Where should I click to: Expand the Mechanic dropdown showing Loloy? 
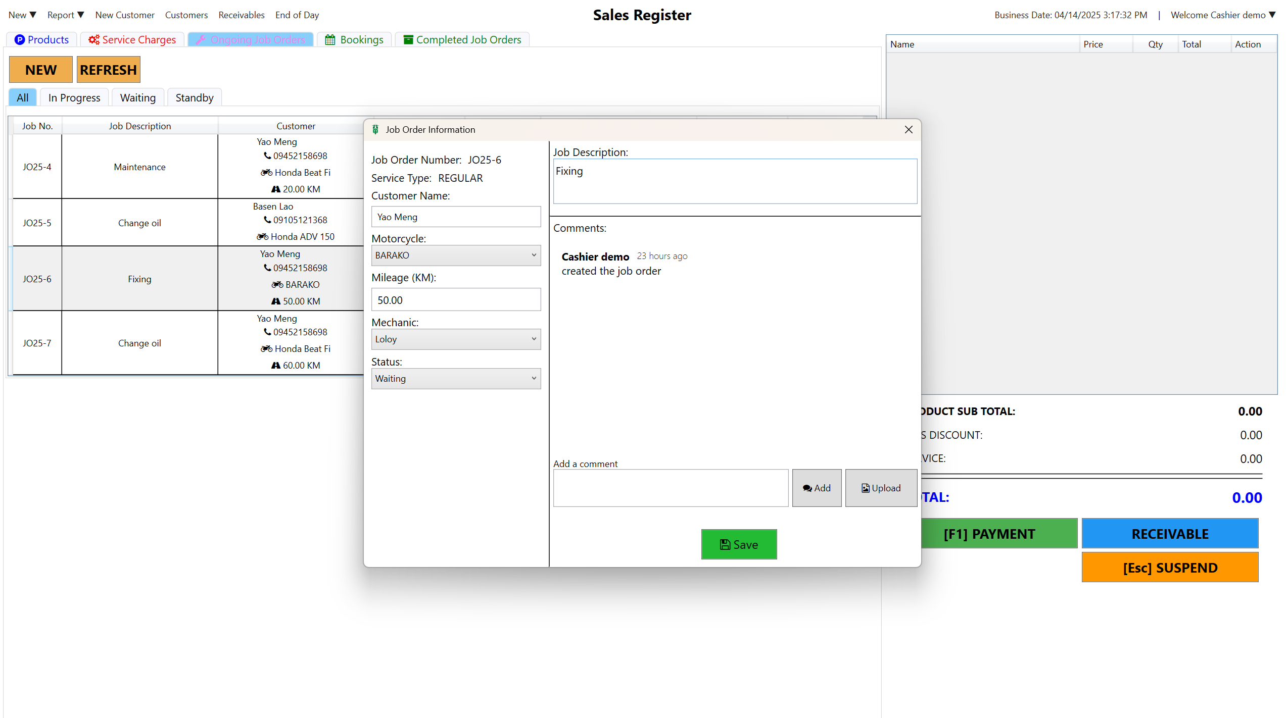point(456,339)
